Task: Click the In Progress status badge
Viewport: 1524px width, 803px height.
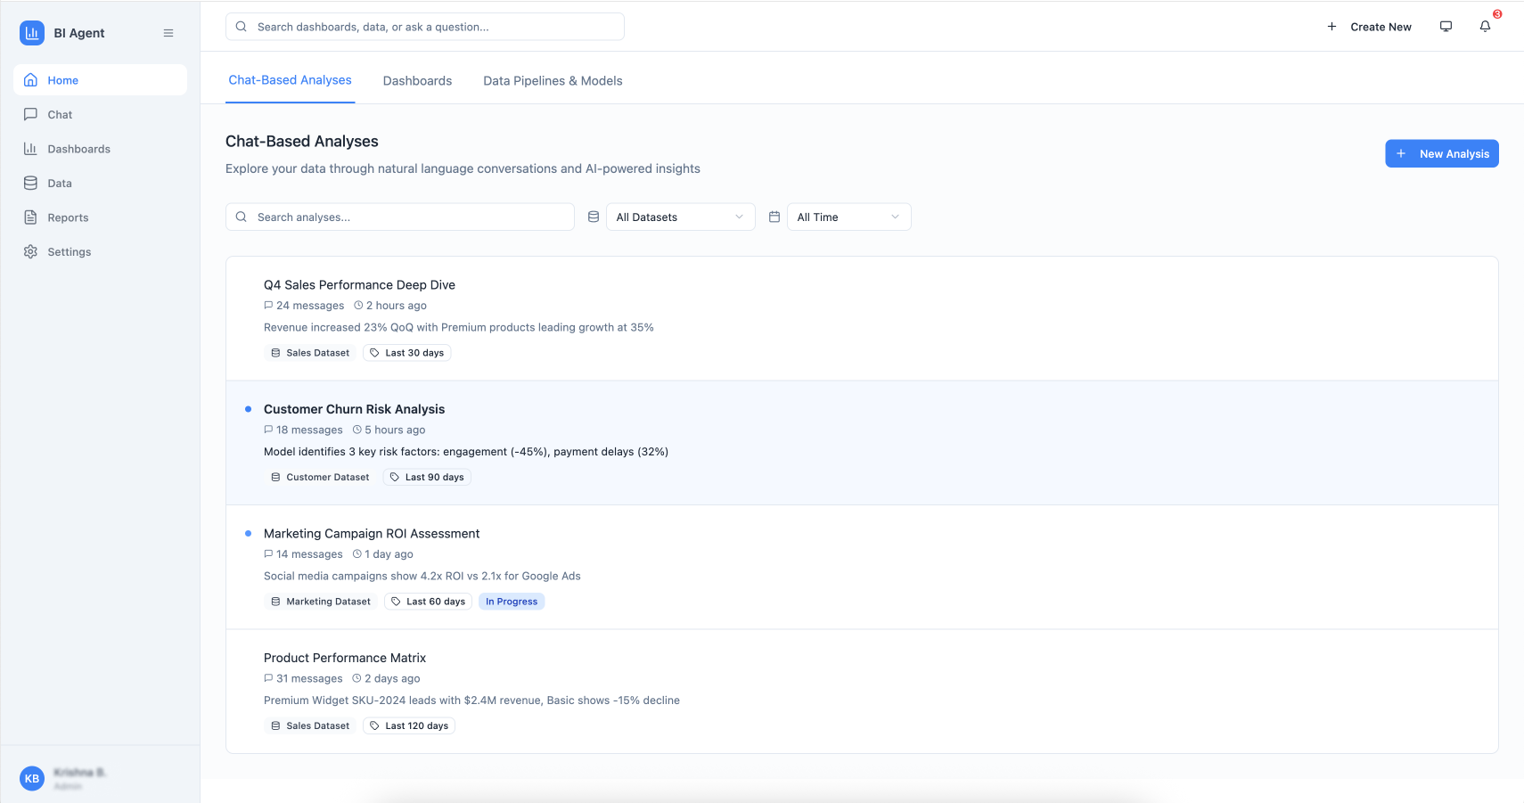Action: 512,602
